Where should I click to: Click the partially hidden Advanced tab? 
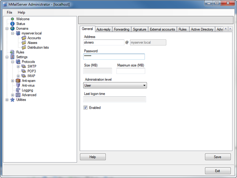click(220, 29)
